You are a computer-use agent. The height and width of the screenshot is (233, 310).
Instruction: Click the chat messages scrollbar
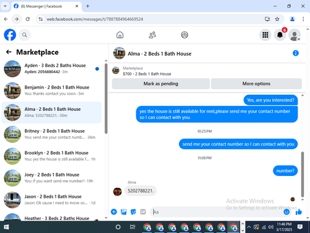coord(303,175)
